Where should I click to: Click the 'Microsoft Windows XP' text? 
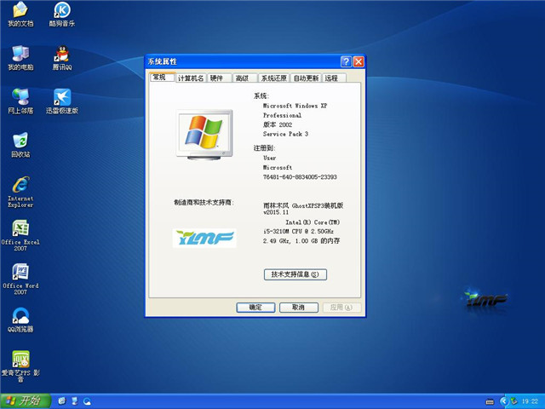tap(295, 106)
